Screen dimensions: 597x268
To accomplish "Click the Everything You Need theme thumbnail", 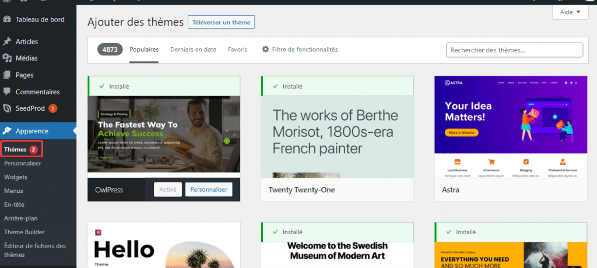I will [x=511, y=255].
